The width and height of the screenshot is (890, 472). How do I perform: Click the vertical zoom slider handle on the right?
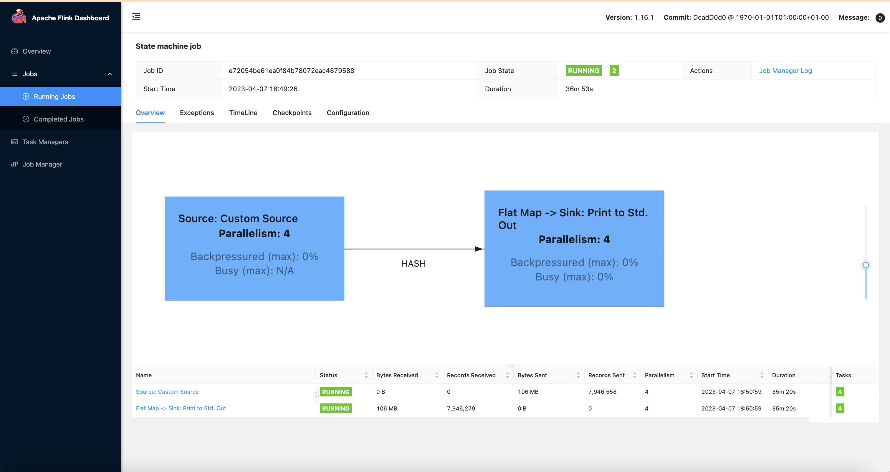pos(866,265)
